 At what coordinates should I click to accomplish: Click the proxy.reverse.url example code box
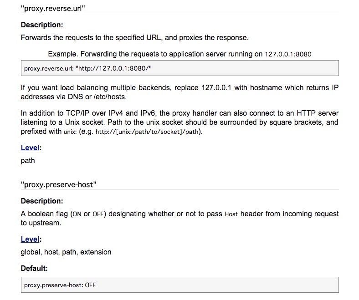[179, 69]
